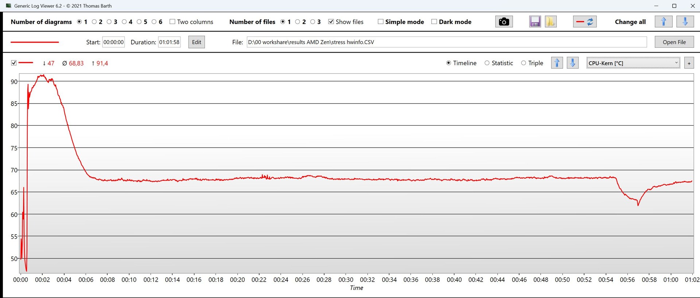Image resolution: width=700 pixels, height=298 pixels.
Task: Click the File path input field
Action: (446, 42)
